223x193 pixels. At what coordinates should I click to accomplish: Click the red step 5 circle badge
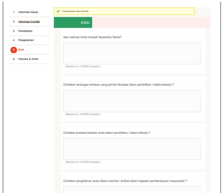coord(14,49)
